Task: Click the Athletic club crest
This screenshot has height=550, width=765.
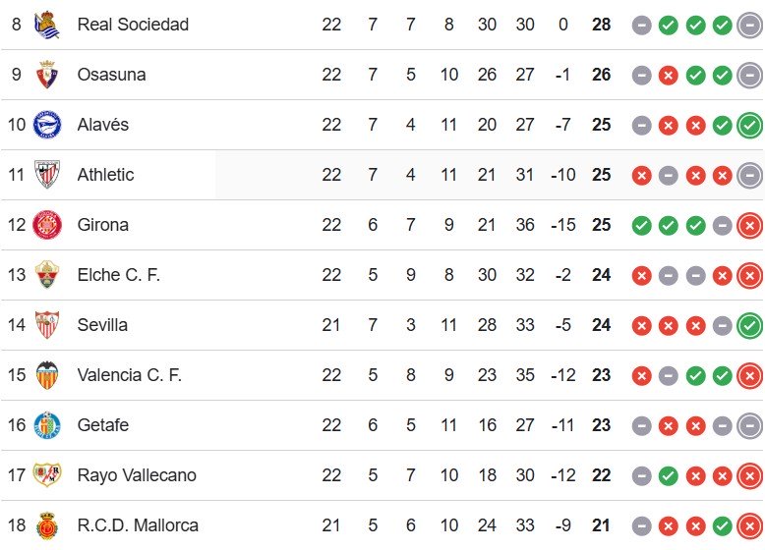Action: click(46, 175)
